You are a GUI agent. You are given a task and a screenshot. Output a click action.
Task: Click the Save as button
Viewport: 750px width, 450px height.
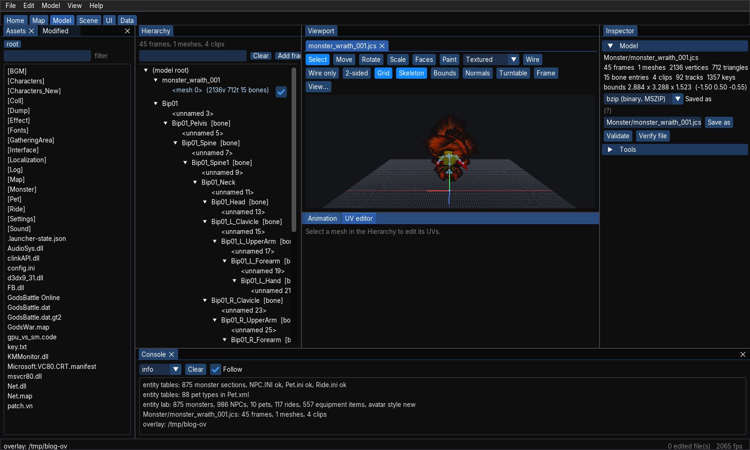click(x=719, y=122)
